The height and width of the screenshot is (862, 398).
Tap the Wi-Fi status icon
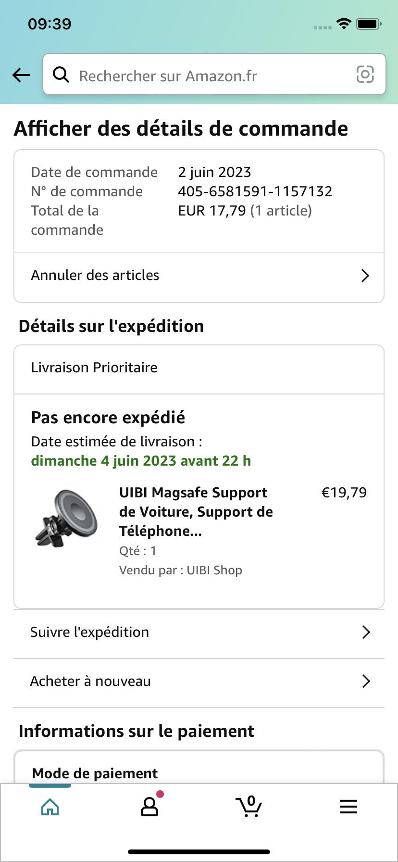[x=344, y=24]
